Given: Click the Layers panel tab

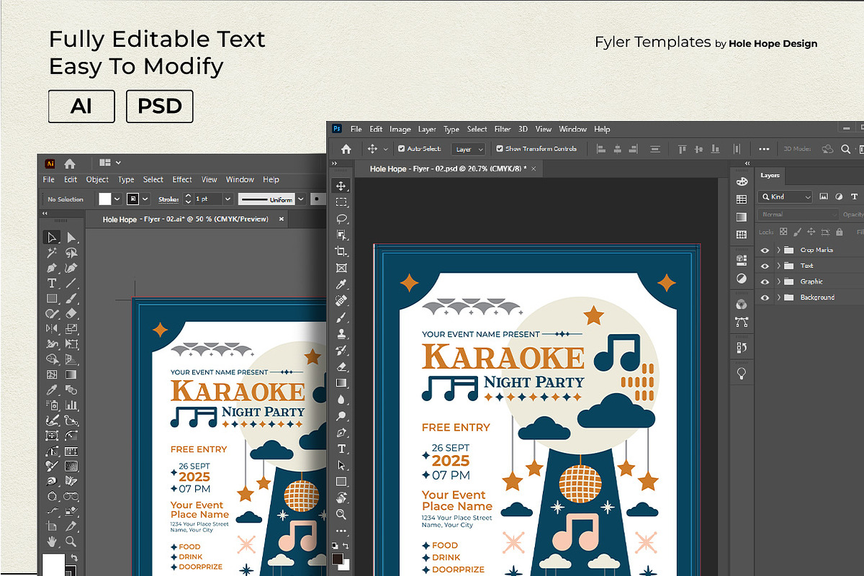Looking at the screenshot, I should [x=770, y=175].
